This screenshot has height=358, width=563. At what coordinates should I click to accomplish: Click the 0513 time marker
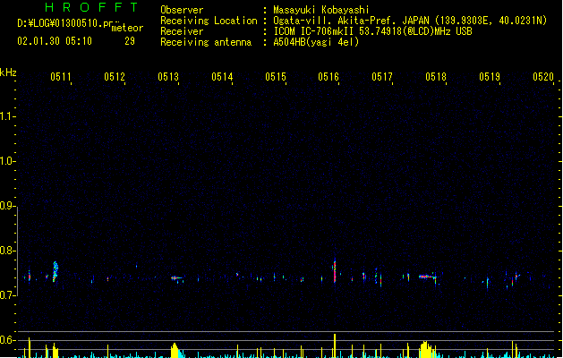[x=168, y=77]
